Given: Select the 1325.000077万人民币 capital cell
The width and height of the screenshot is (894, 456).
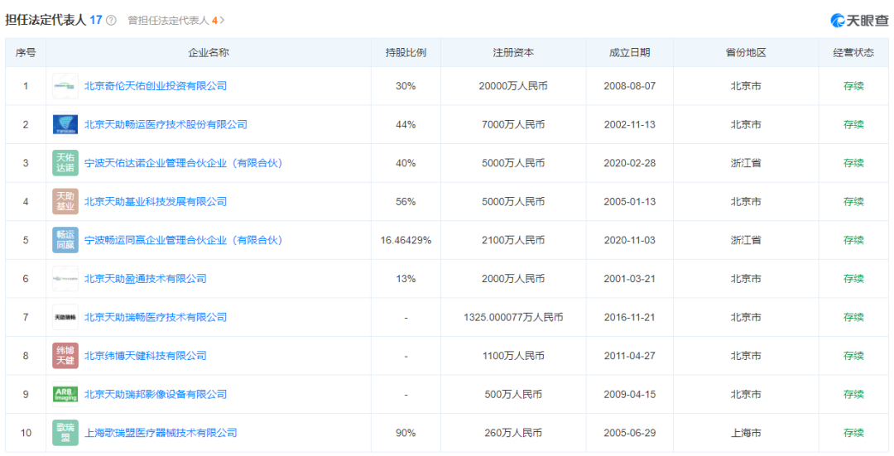Looking at the screenshot, I should pos(513,317).
